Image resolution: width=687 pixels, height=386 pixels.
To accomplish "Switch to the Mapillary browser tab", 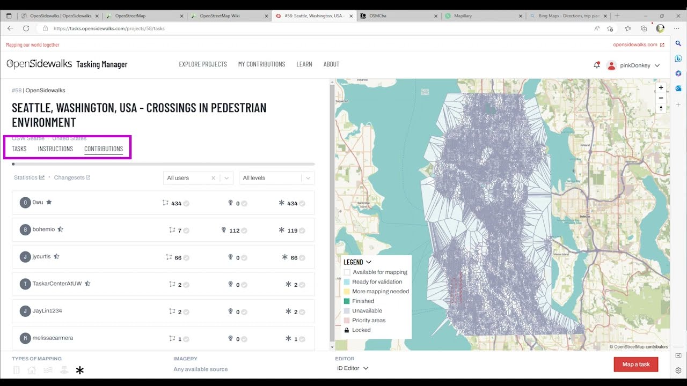I will (x=483, y=16).
